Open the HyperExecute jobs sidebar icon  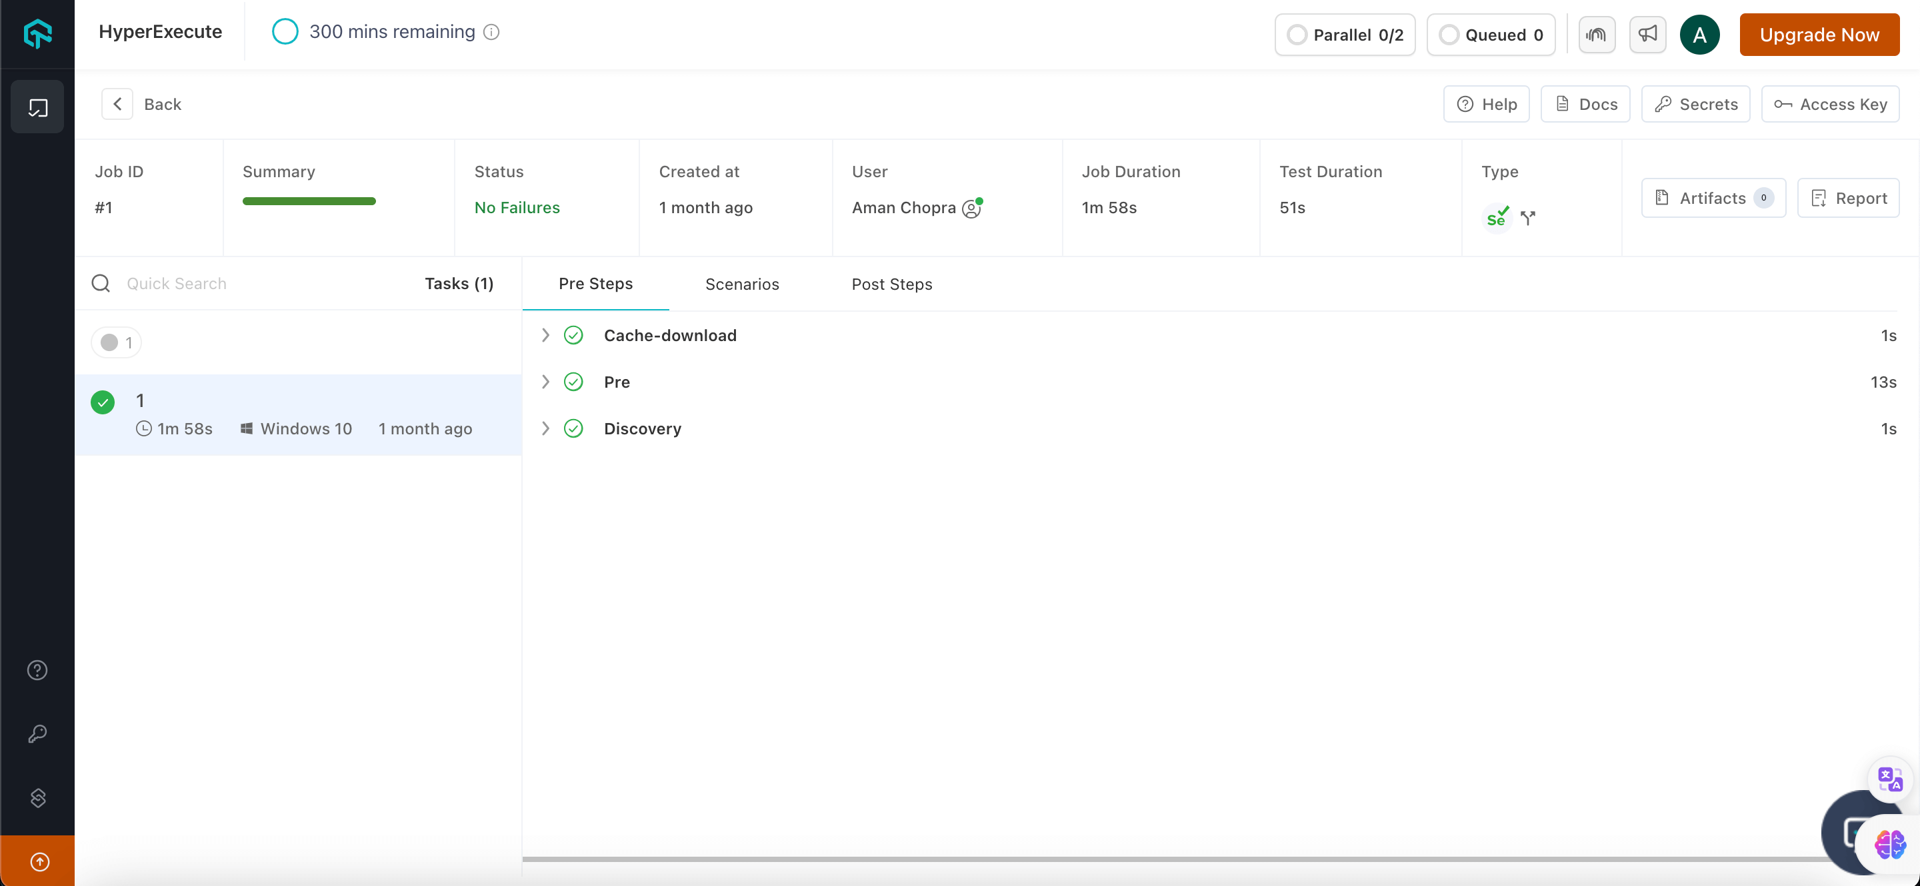coord(37,107)
